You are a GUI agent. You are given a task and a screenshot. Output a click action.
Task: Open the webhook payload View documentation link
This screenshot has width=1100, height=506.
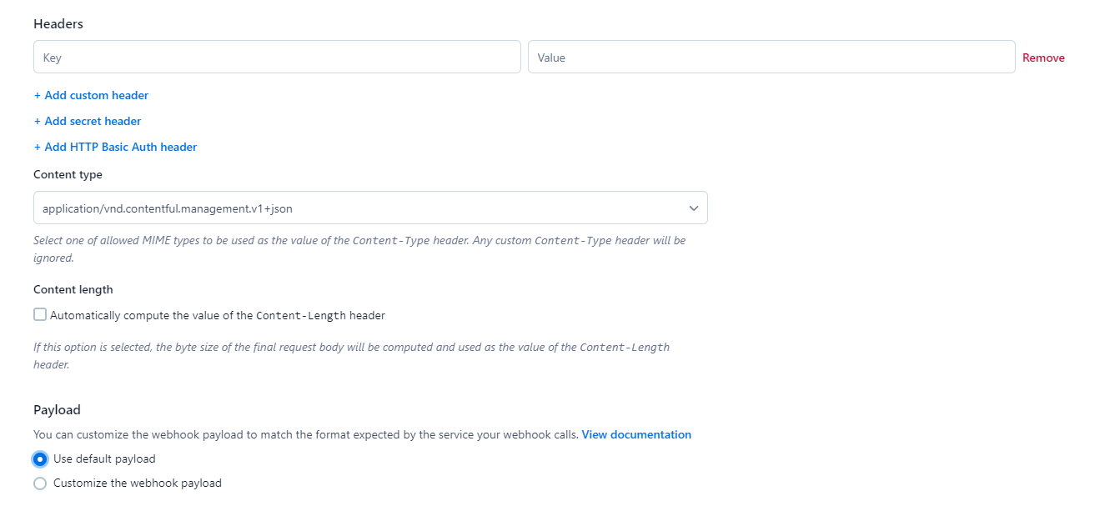pos(636,434)
